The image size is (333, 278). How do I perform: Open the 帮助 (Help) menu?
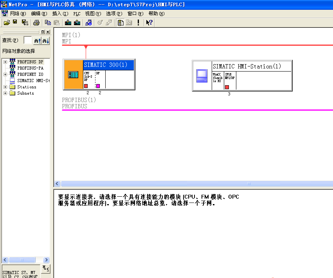pos(157,14)
